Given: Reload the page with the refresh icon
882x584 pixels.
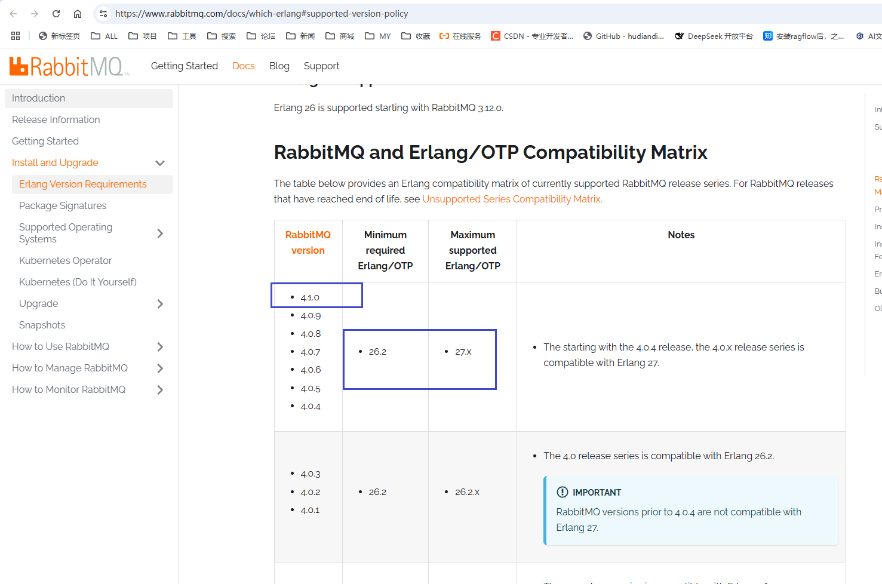Looking at the screenshot, I should [56, 14].
